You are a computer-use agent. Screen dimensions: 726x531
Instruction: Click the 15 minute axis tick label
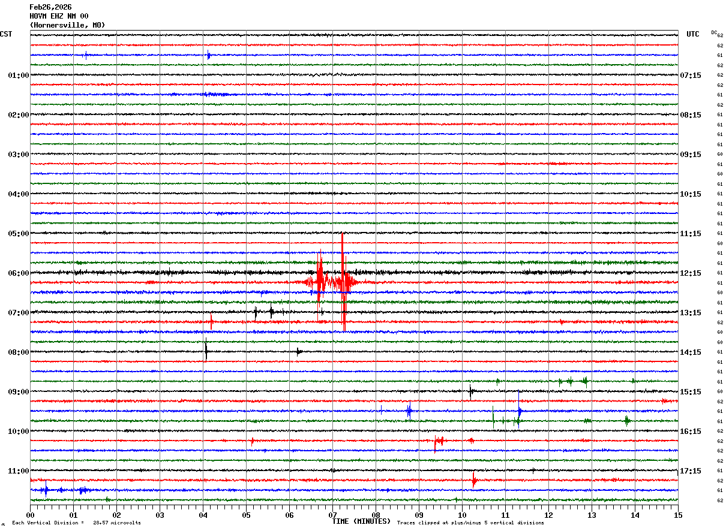(x=678, y=515)
